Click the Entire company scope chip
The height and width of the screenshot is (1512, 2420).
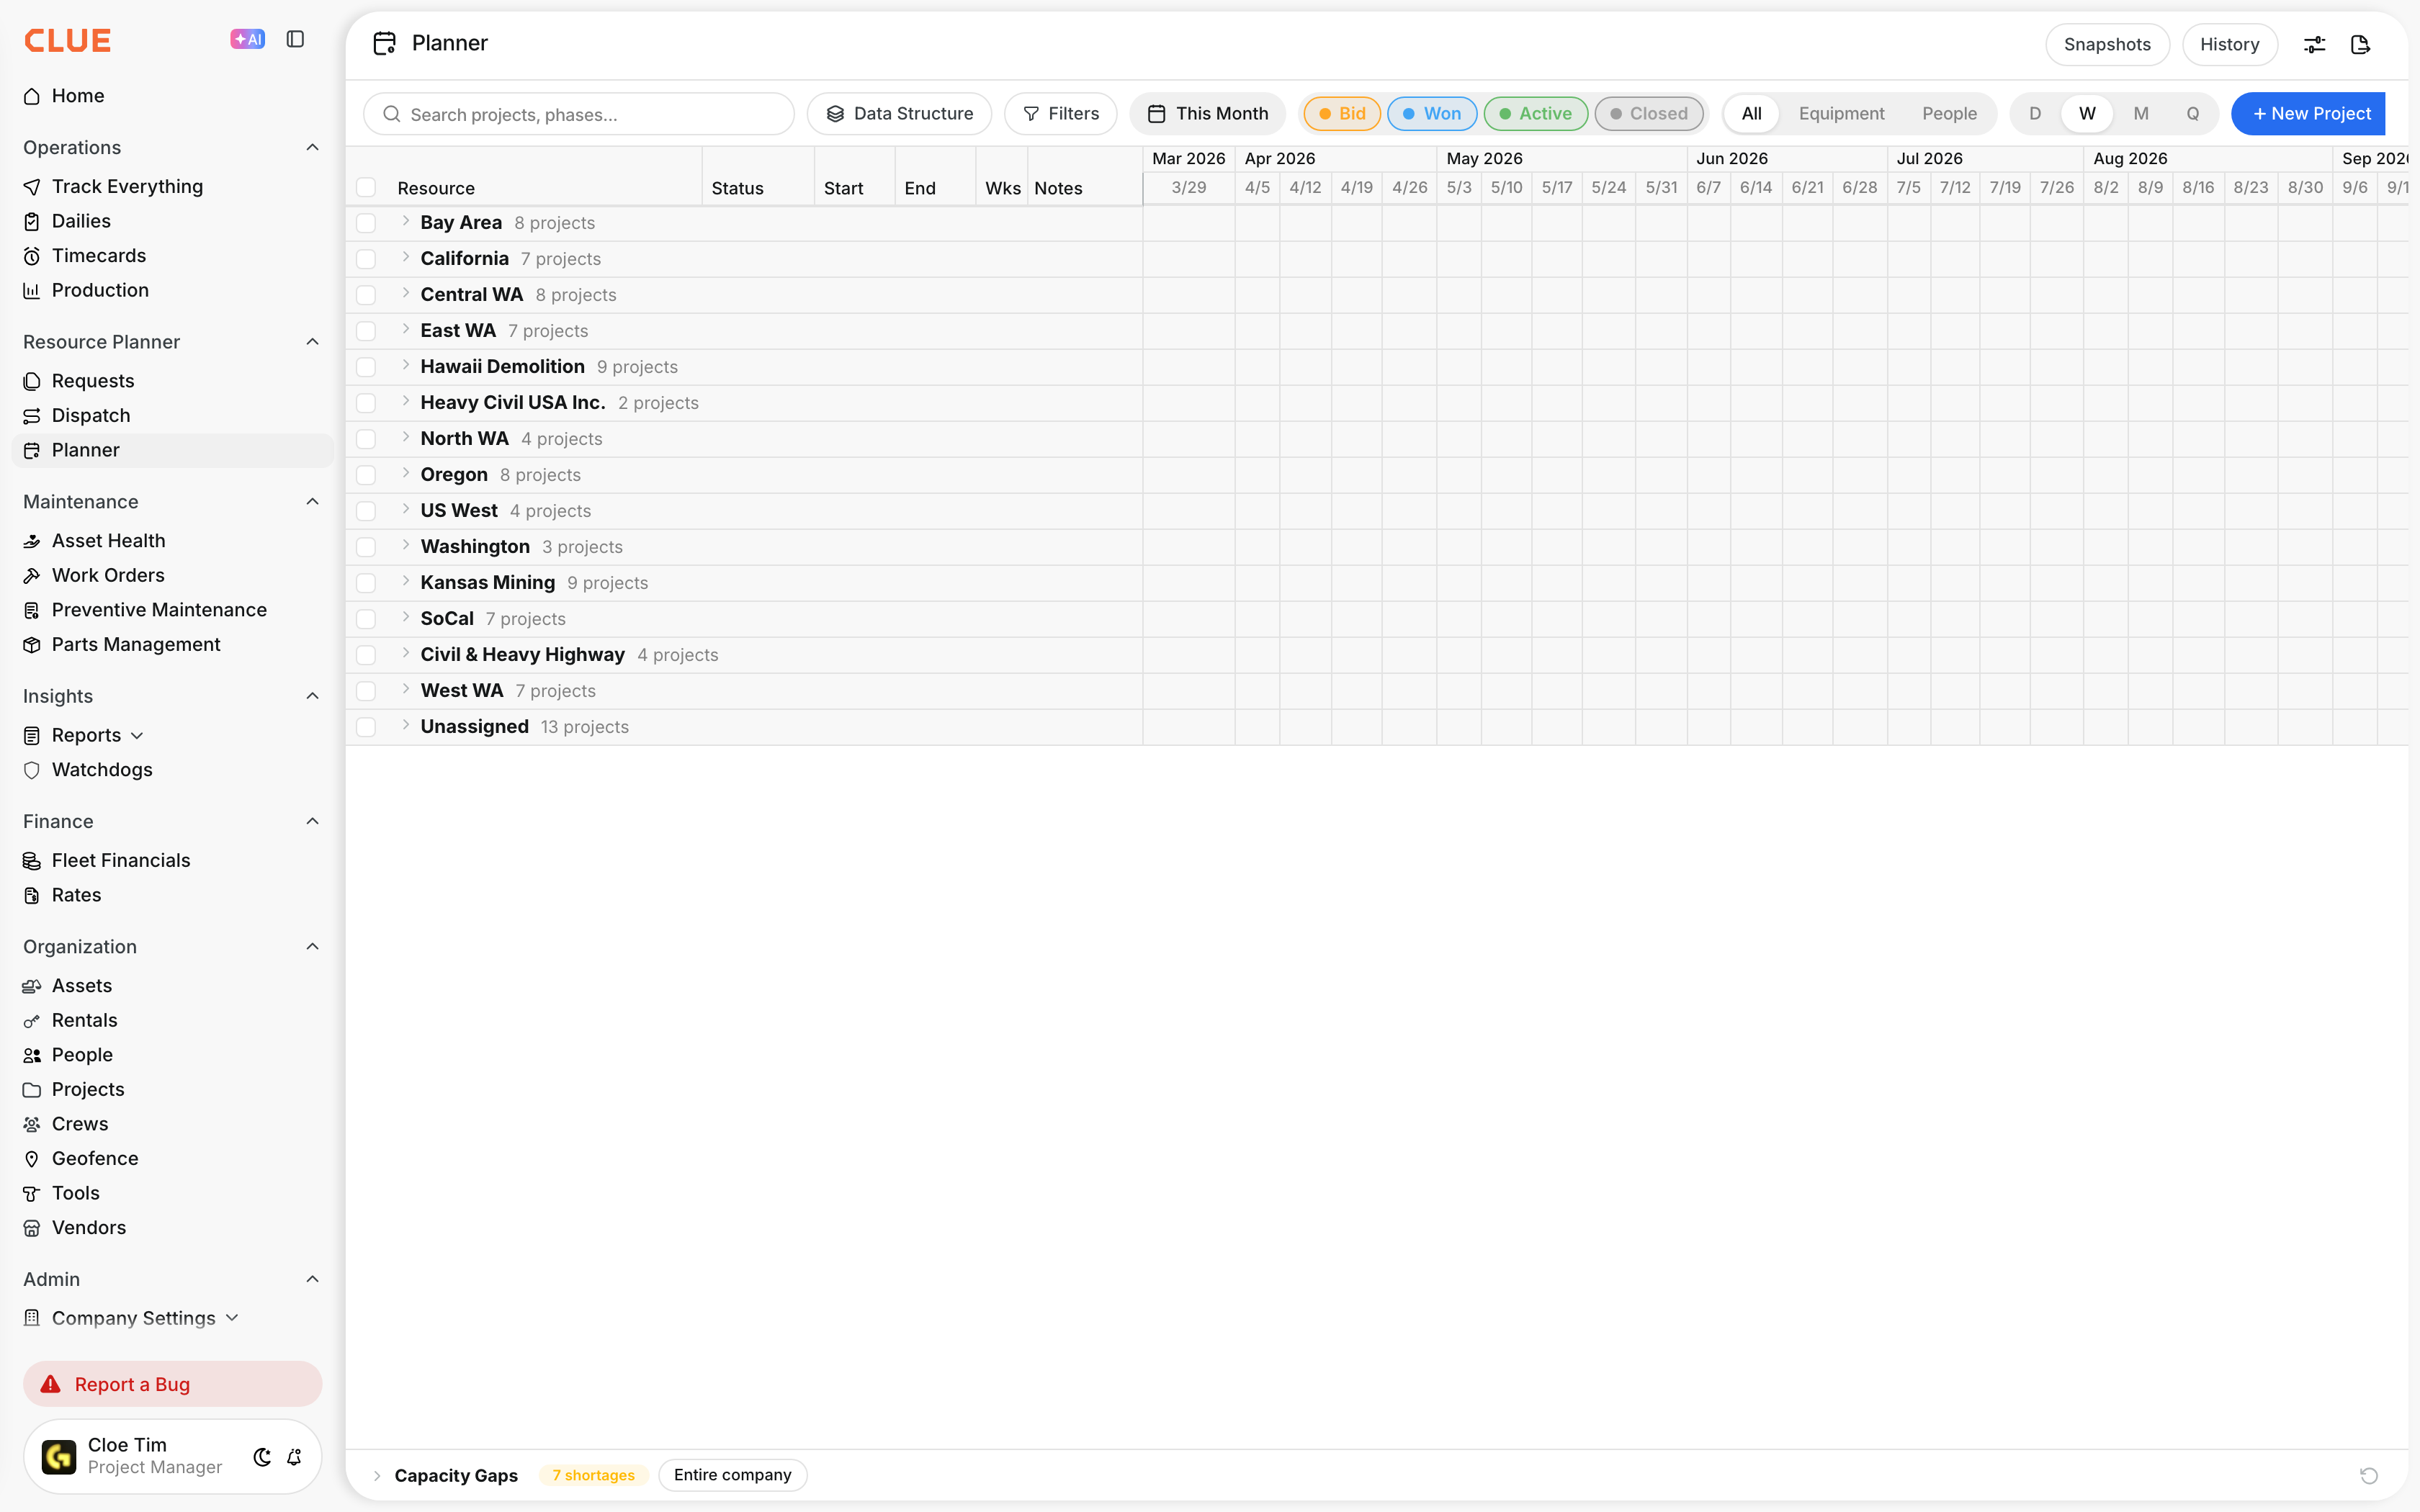click(x=732, y=1476)
